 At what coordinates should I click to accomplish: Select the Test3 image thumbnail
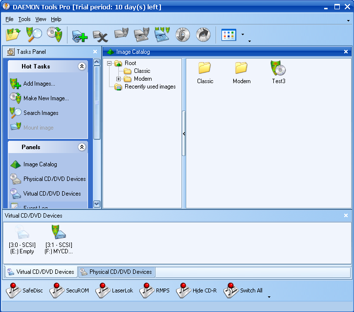click(279, 73)
